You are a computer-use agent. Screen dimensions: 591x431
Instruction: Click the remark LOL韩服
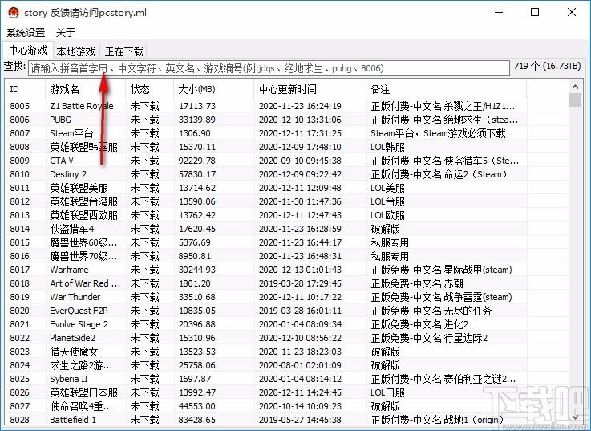[x=387, y=147]
